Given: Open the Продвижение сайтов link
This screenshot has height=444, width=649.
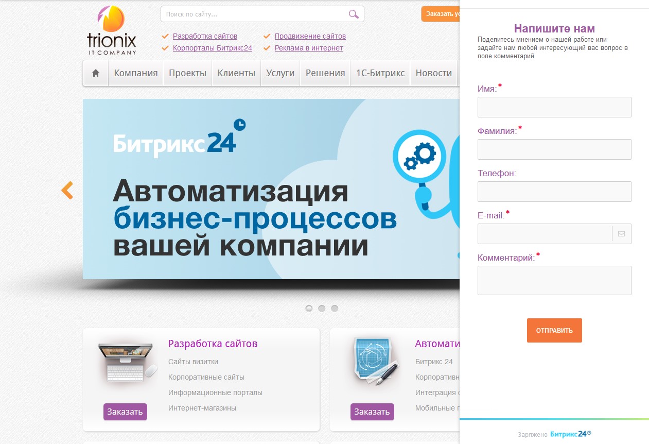Looking at the screenshot, I should coord(310,36).
